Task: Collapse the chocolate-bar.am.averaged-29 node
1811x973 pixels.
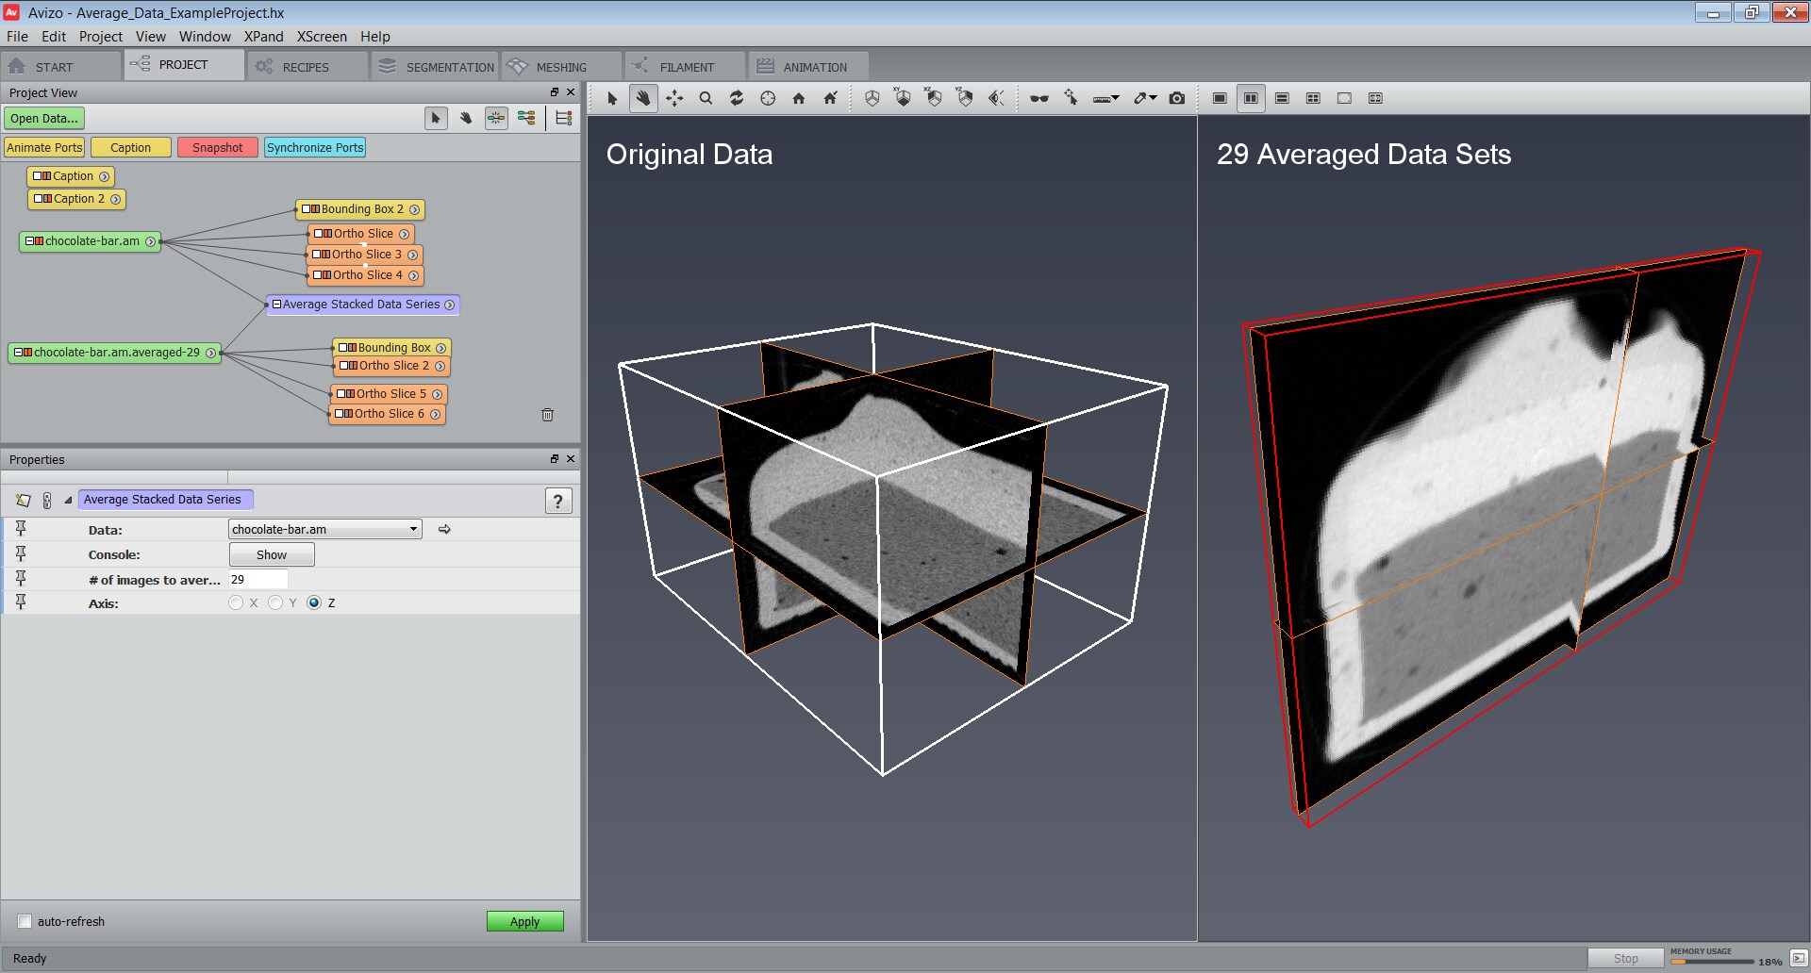Action: 17,353
